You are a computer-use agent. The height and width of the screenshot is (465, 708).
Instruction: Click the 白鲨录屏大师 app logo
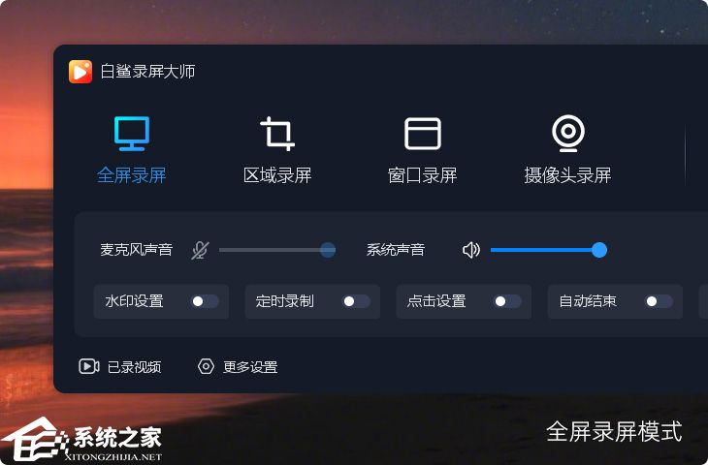[x=80, y=72]
